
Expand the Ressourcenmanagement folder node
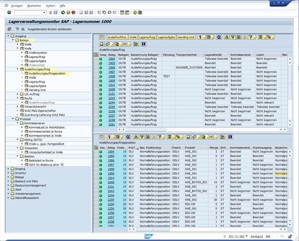(x=8, y=185)
